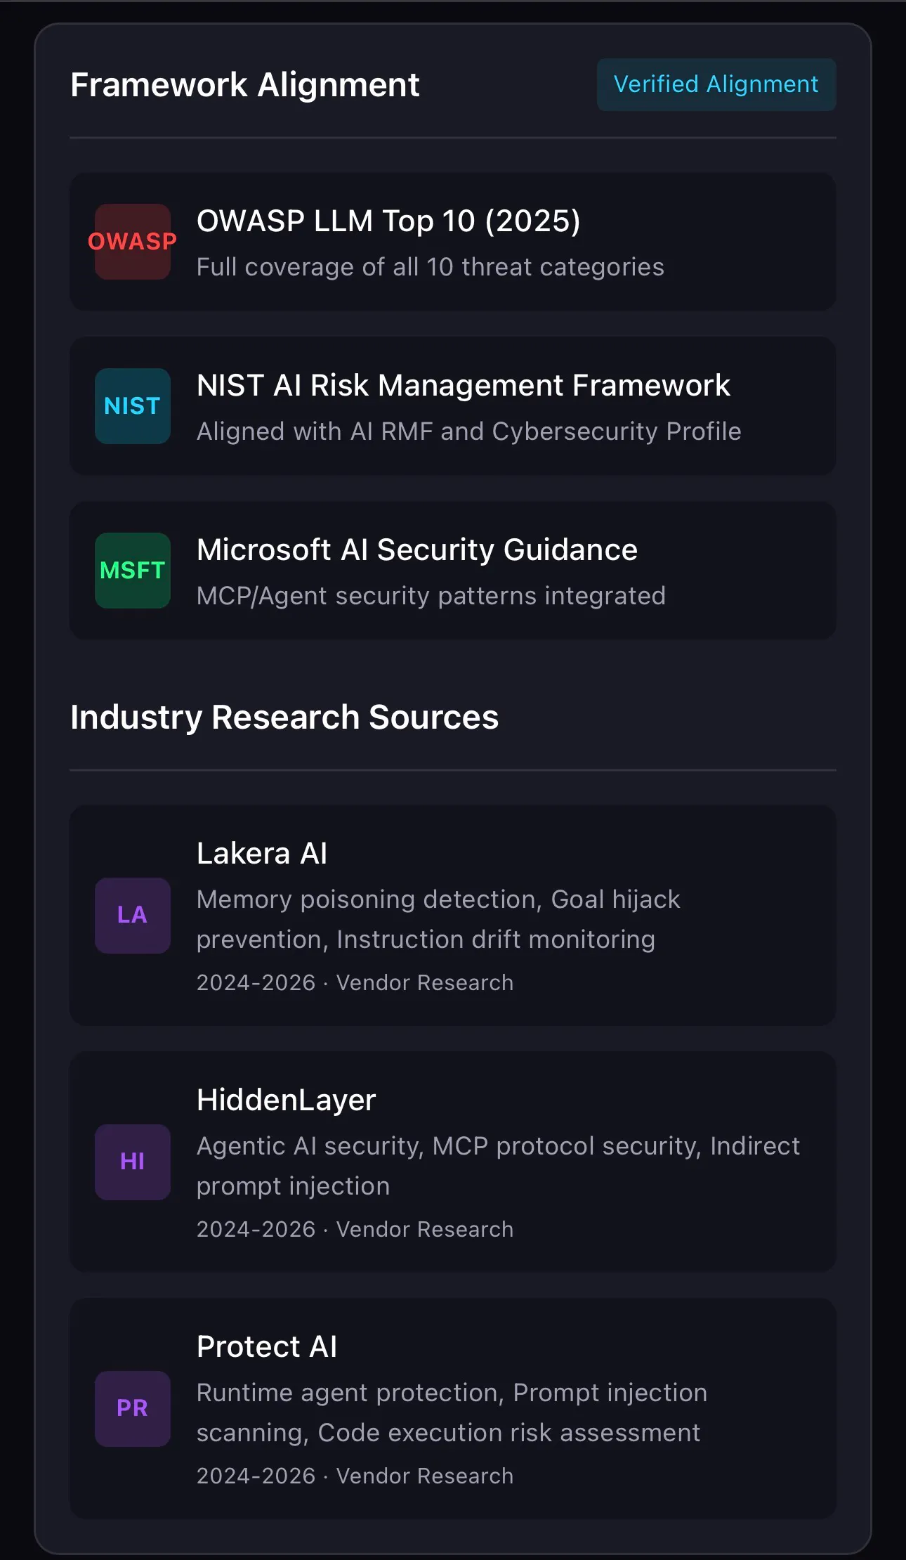Click the purple PR Protect AI badge

pyautogui.click(x=133, y=1408)
